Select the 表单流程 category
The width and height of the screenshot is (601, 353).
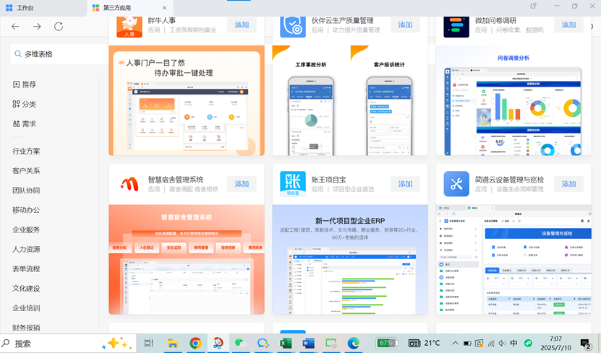26,269
